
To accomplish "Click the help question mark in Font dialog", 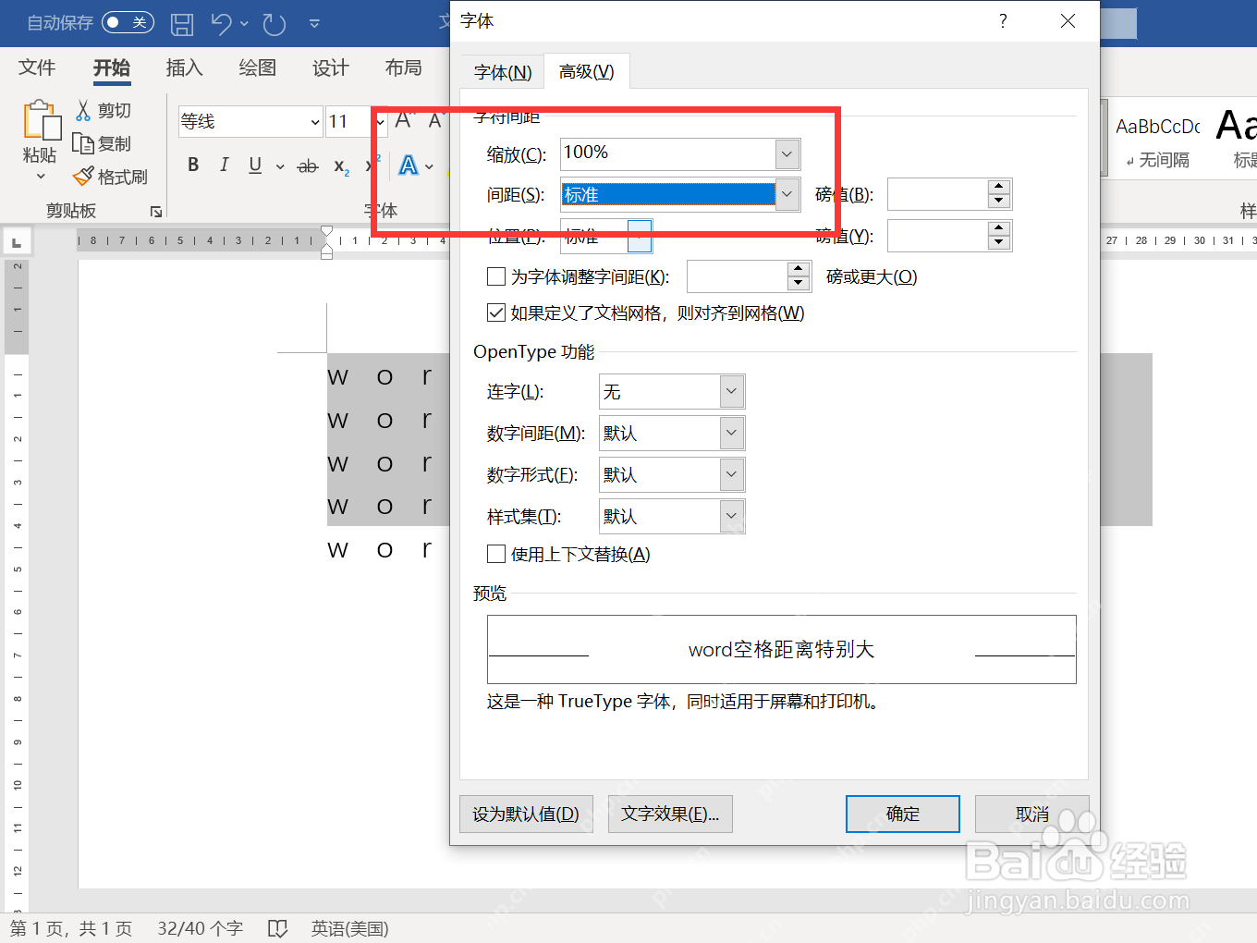I will tap(1003, 21).
